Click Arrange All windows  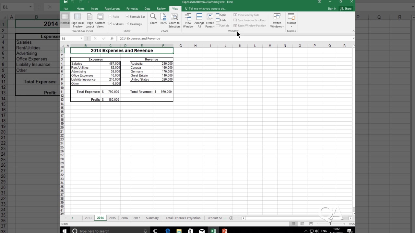[199, 20]
